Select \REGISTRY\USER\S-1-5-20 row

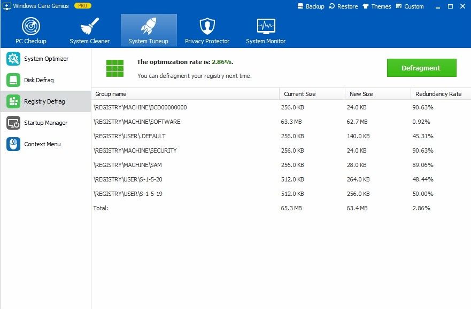281,179
